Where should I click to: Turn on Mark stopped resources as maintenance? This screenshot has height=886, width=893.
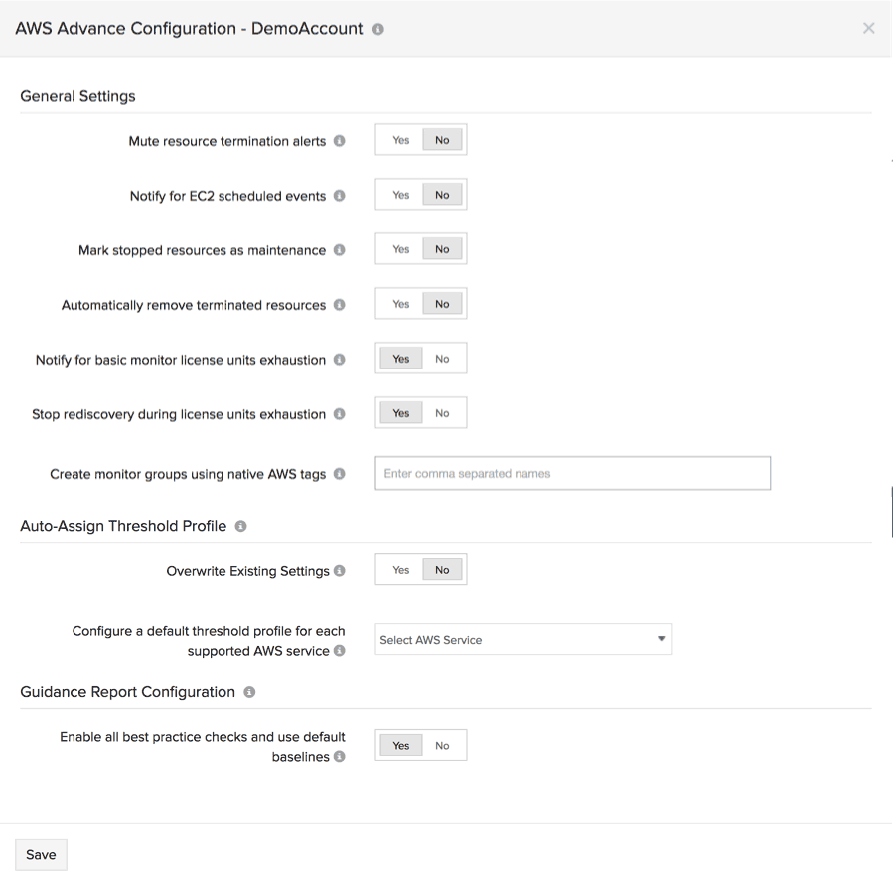coord(400,248)
